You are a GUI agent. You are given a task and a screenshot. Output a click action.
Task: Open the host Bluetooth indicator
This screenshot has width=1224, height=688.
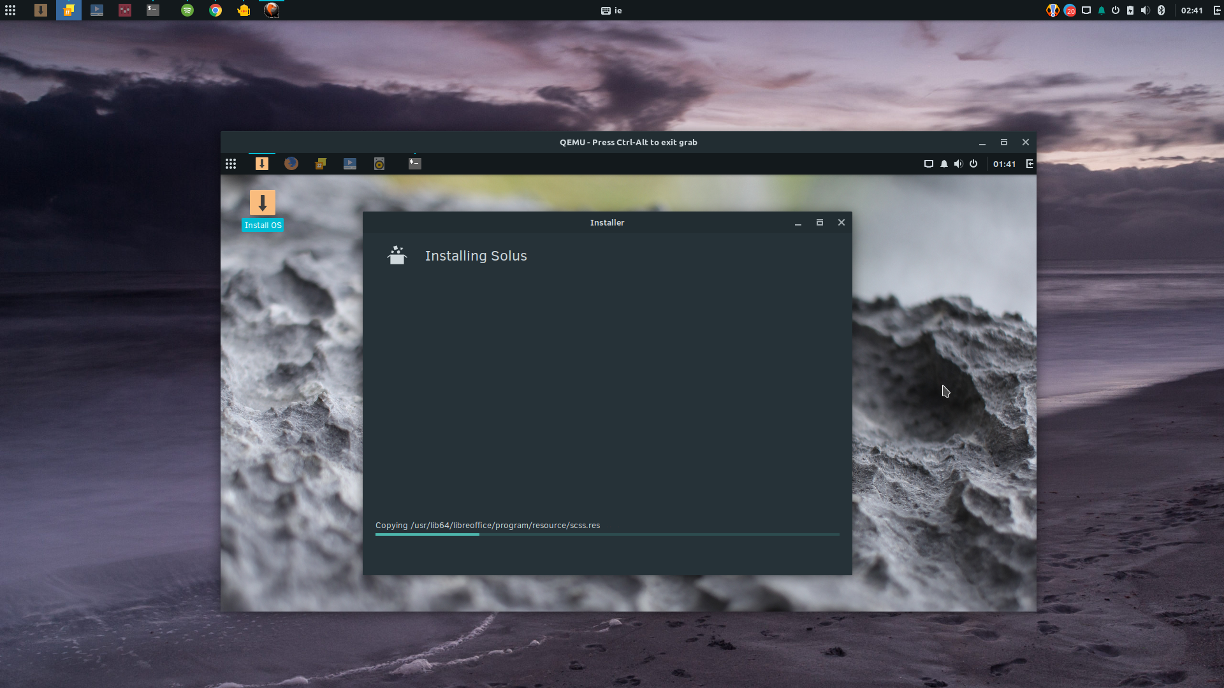click(x=1161, y=10)
